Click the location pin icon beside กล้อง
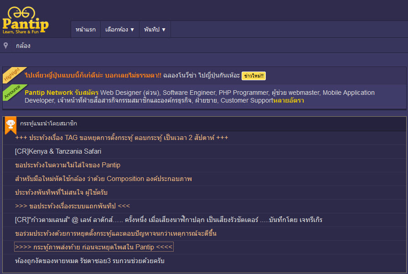Image resolution: width=408 pixels, height=274 pixels. [x=6, y=46]
